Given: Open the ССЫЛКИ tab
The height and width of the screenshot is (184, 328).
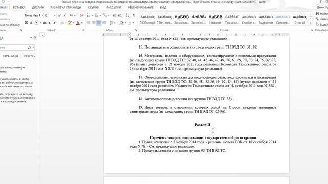Looking at the screenshot, I should point(94,7).
